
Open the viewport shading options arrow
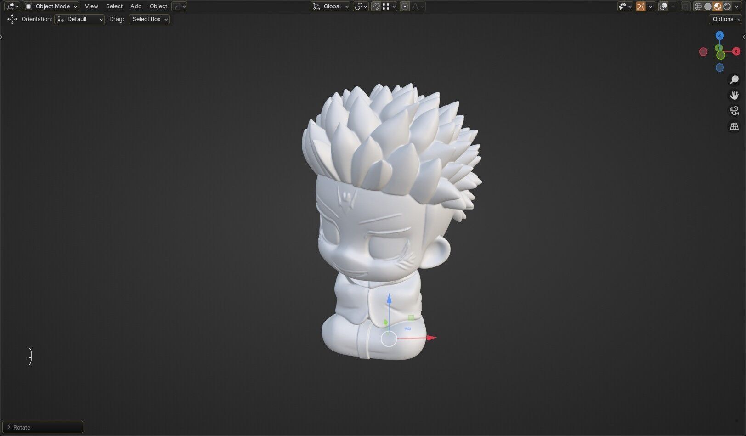[x=736, y=6]
